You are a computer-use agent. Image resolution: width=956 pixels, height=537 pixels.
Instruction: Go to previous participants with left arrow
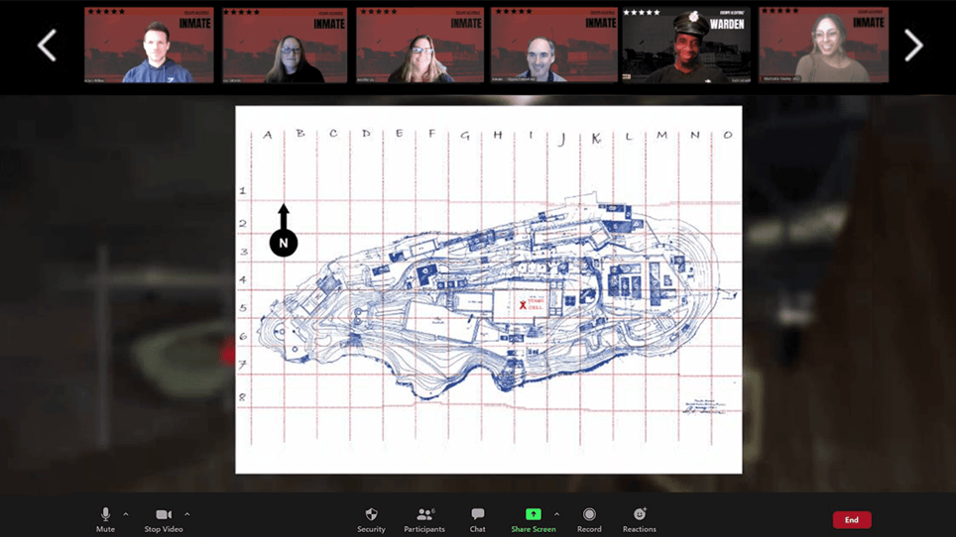[47, 45]
